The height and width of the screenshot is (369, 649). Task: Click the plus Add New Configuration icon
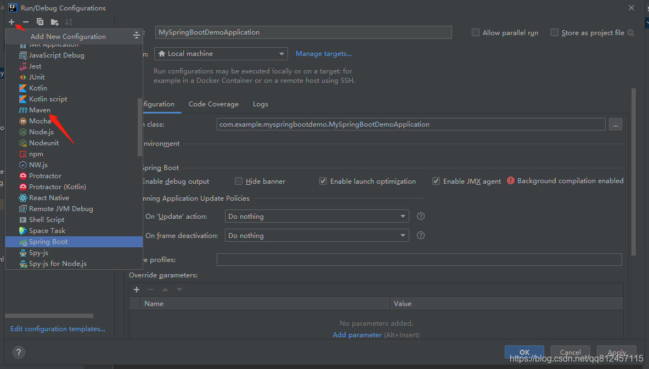tap(12, 21)
